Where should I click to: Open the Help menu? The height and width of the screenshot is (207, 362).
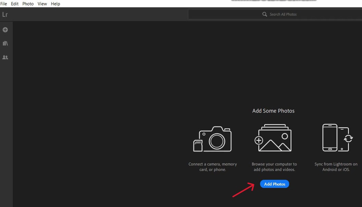click(55, 4)
